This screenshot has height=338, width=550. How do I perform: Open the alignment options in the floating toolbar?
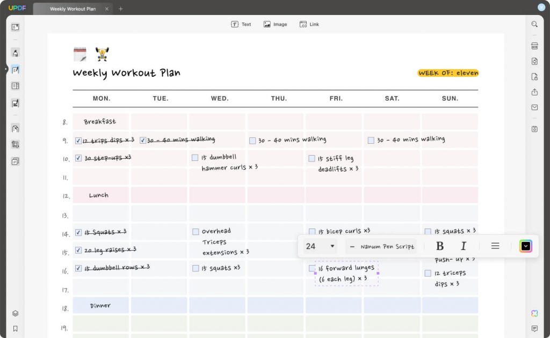click(494, 246)
